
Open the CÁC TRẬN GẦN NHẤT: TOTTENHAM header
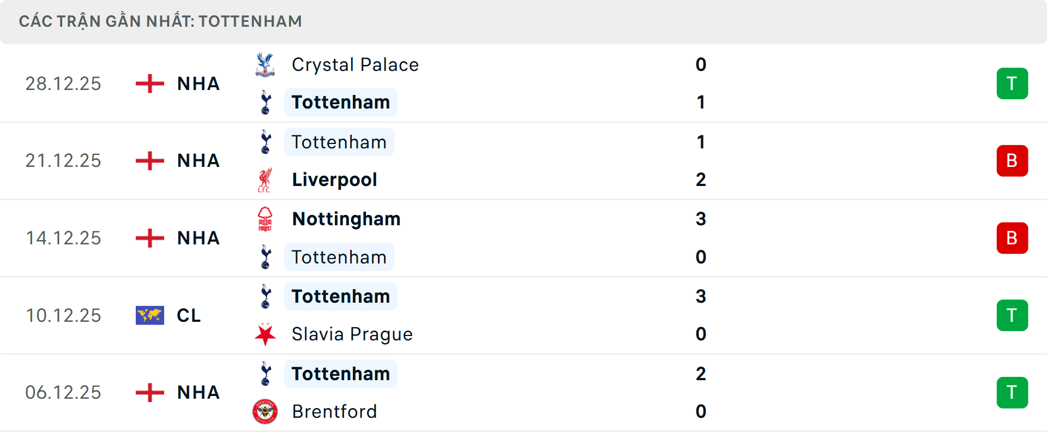pos(161,21)
